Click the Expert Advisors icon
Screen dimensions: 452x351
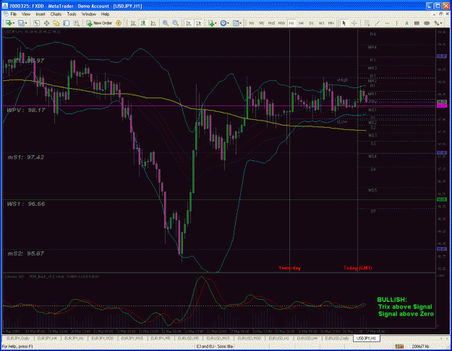click(119, 23)
